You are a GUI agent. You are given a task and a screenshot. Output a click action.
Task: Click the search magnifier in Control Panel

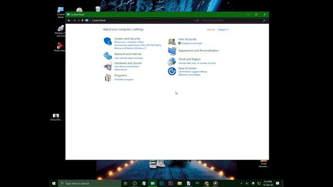[264, 20]
